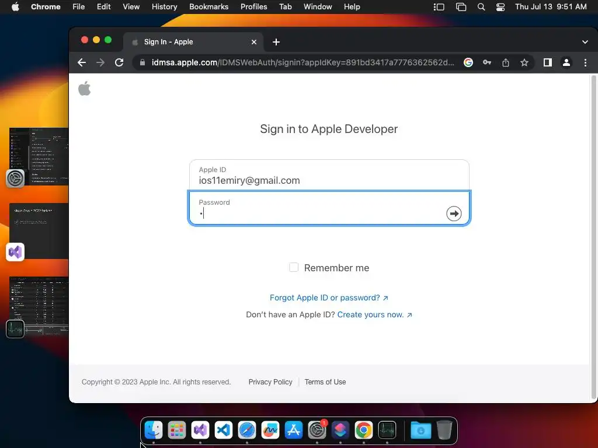Click the screen mirroring menu bar icon

[x=461, y=7]
